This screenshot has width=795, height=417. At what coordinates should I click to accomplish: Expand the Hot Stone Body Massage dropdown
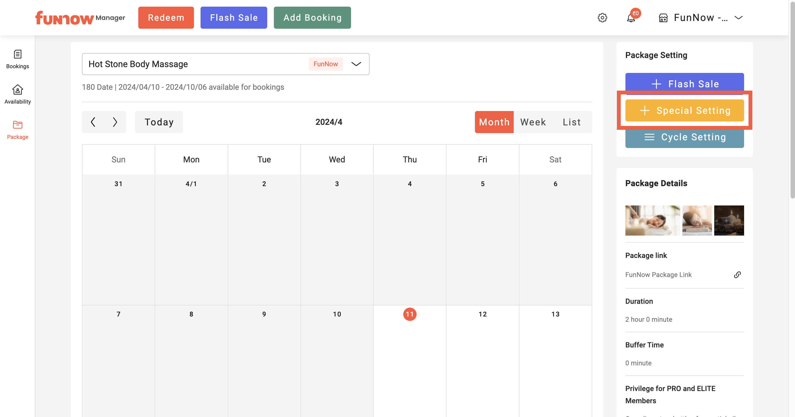[356, 64]
